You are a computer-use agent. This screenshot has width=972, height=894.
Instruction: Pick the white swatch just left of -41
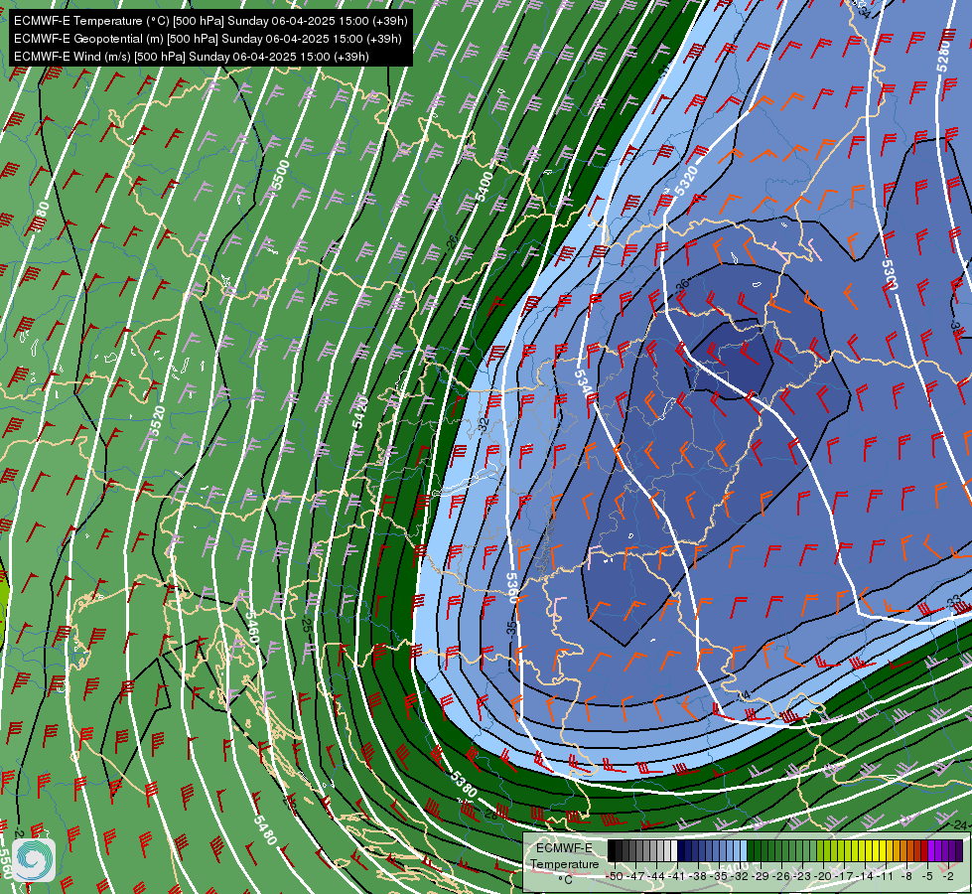(674, 850)
